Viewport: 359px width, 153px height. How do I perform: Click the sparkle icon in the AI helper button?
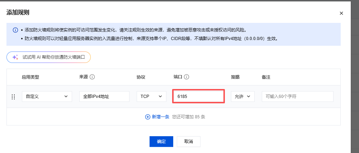click(x=15, y=57)
